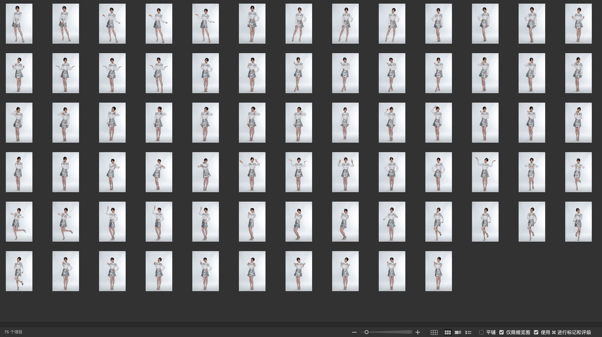Toggle the lock thumbnail grid icon

coord(434,332)
